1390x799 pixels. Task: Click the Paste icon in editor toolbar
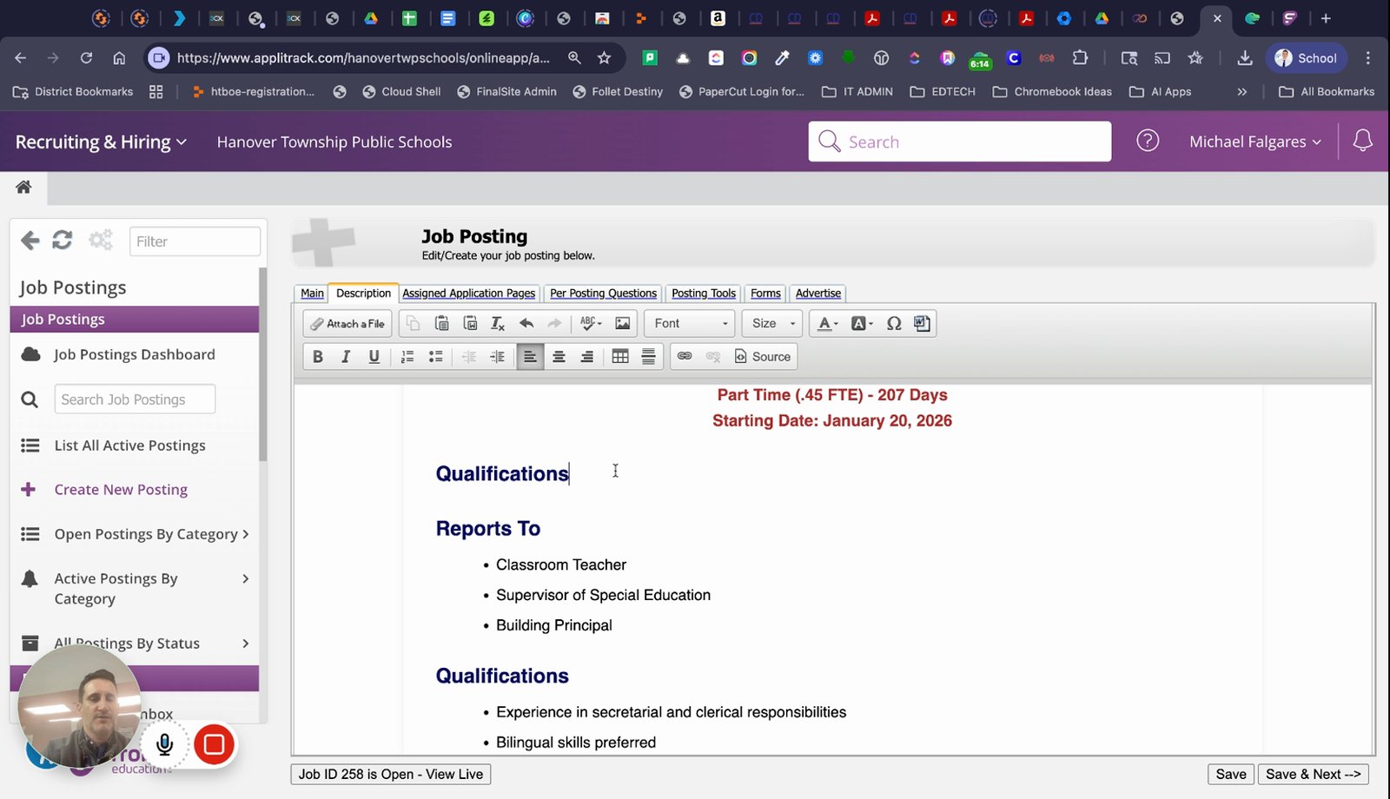(x=441, y=323)
